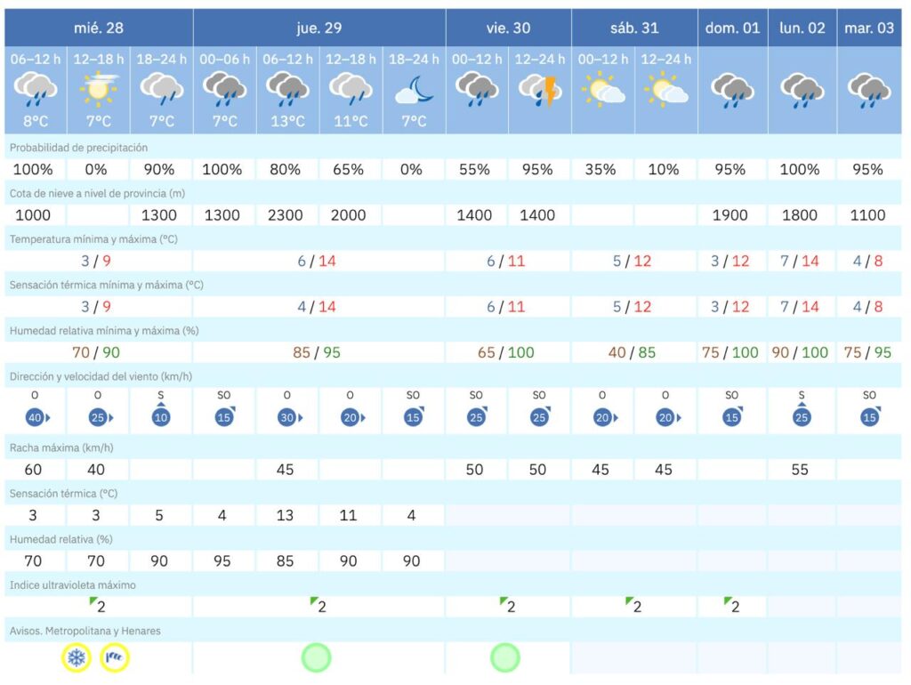This screenshot has height=685, width=911.
Task: Click the clear night moon icon Thursday
Action: pyautogui.click(x=413, y=90)
